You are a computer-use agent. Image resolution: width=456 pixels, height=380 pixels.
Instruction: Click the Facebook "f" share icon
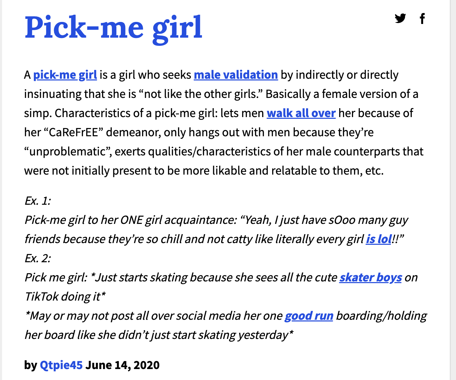pos(422,19)
